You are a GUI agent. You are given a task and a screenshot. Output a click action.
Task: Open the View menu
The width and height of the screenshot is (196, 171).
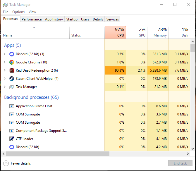pyautogui.click(x=32, y=12)
